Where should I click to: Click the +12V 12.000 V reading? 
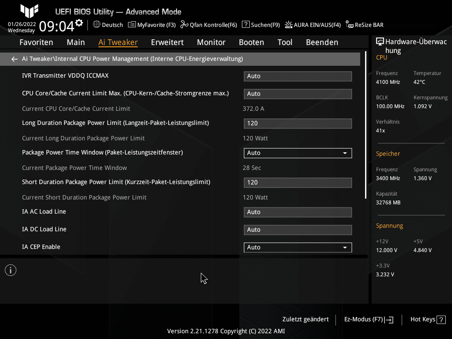[x=386, y=250]
